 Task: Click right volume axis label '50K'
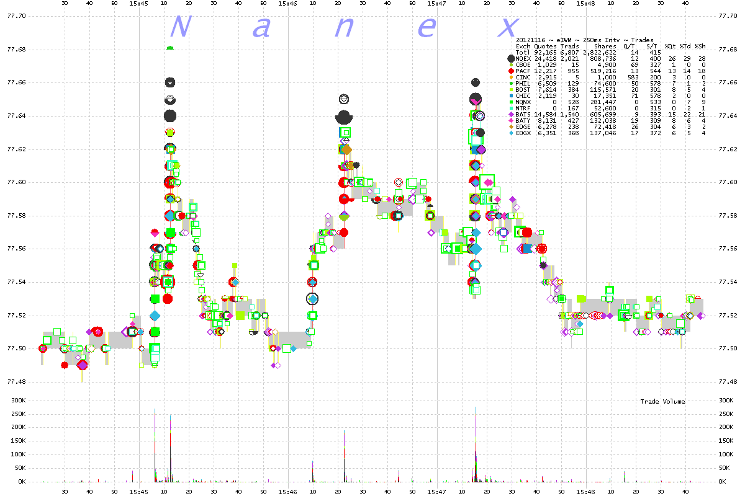click(x=725, y=468)
